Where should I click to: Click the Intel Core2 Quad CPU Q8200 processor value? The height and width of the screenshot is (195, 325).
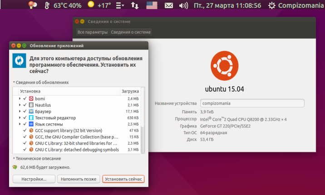[243, 119]
